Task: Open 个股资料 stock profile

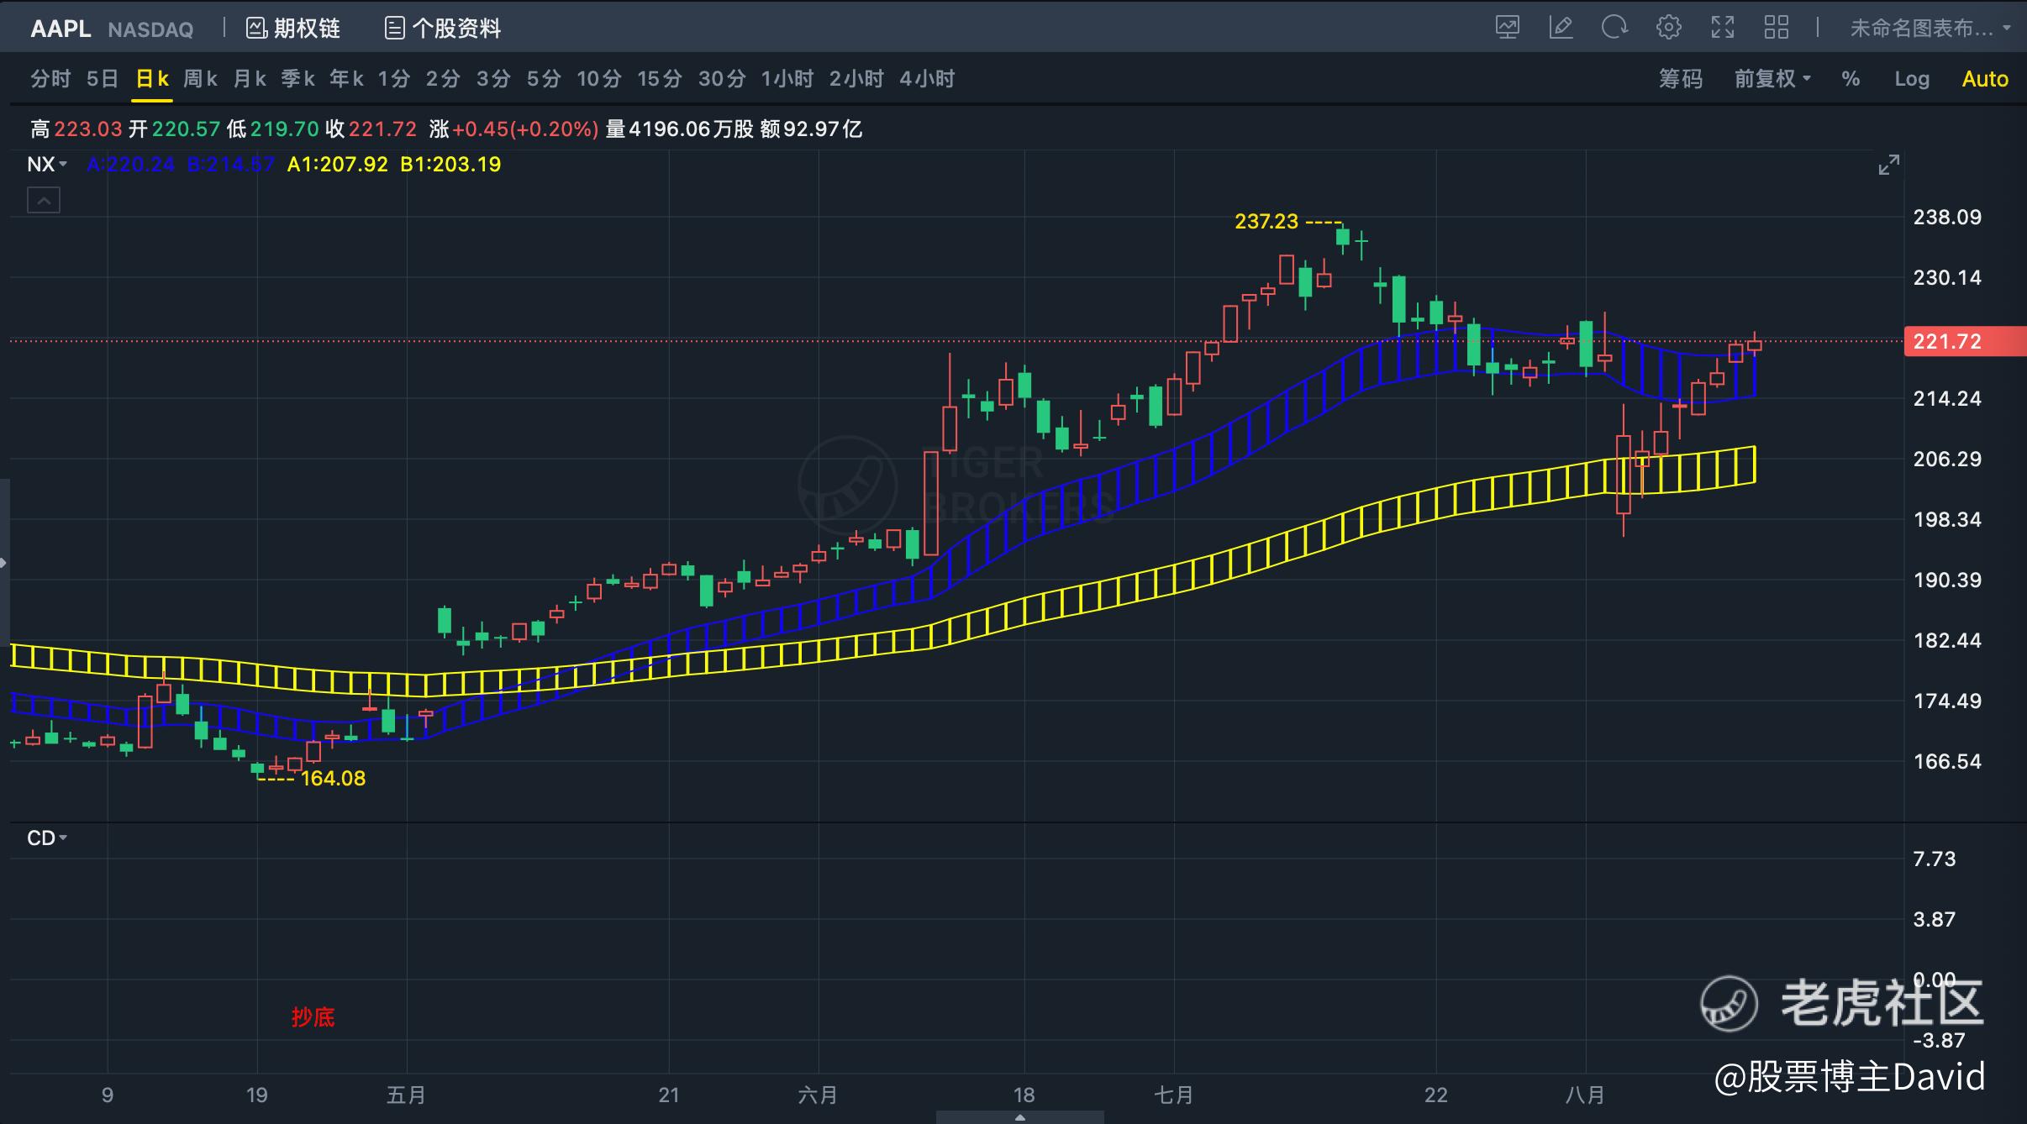Action: (443, 29)
